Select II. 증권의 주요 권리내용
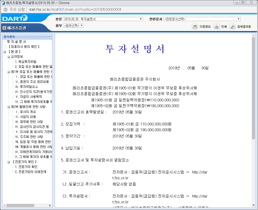Screen dimensions: 258x210 tap(32, 82)
